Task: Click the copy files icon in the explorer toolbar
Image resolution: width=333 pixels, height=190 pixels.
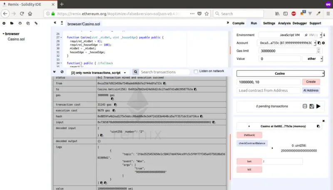Action: click(28, 23)
